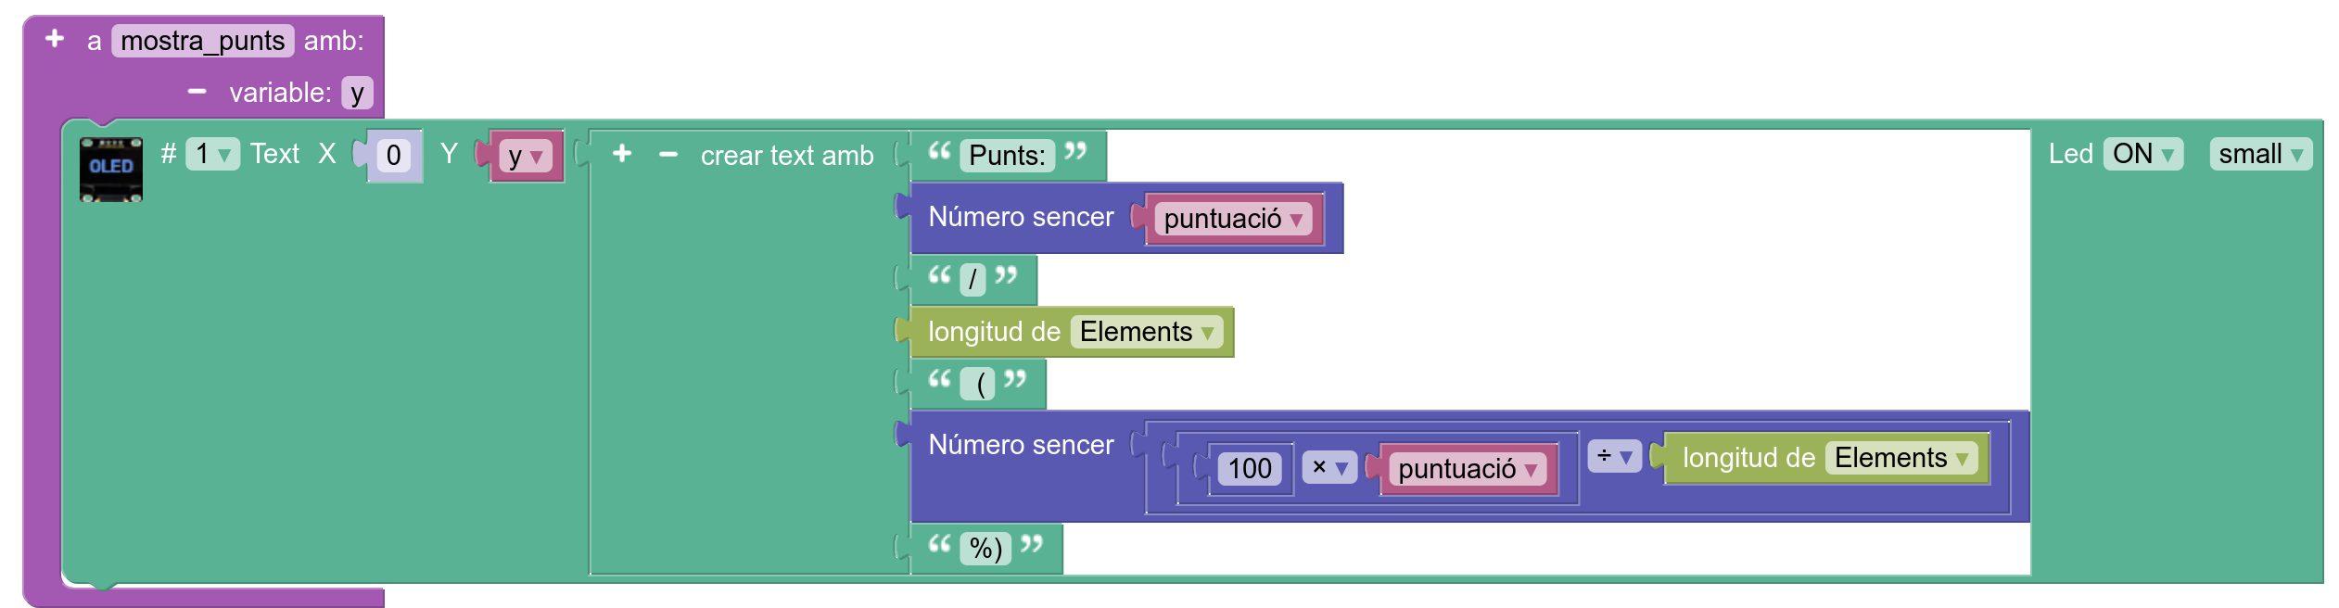Click the plus icon on mostra_punts function

pos(55,39)
